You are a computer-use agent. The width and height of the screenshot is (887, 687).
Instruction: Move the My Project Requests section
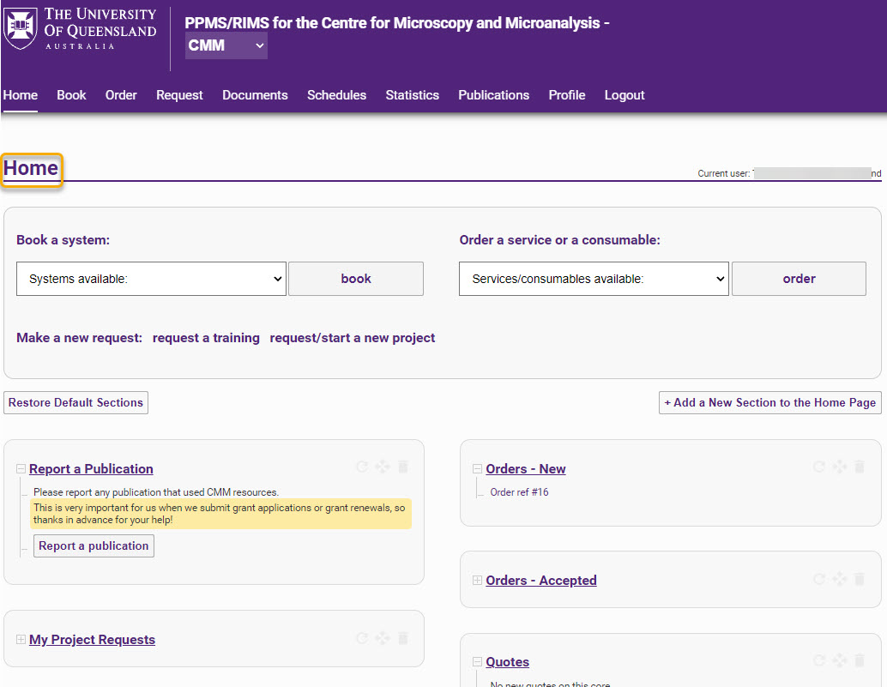[382, 638]
